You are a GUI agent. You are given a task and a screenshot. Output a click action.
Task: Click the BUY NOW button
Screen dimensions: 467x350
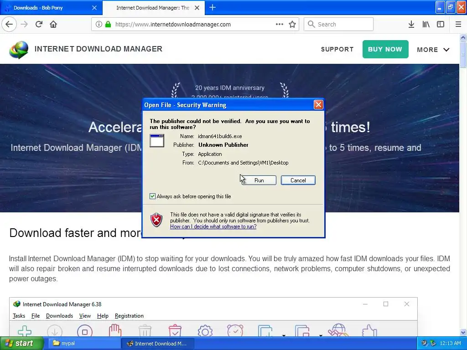pyautogui.click(x=385, y=49)
